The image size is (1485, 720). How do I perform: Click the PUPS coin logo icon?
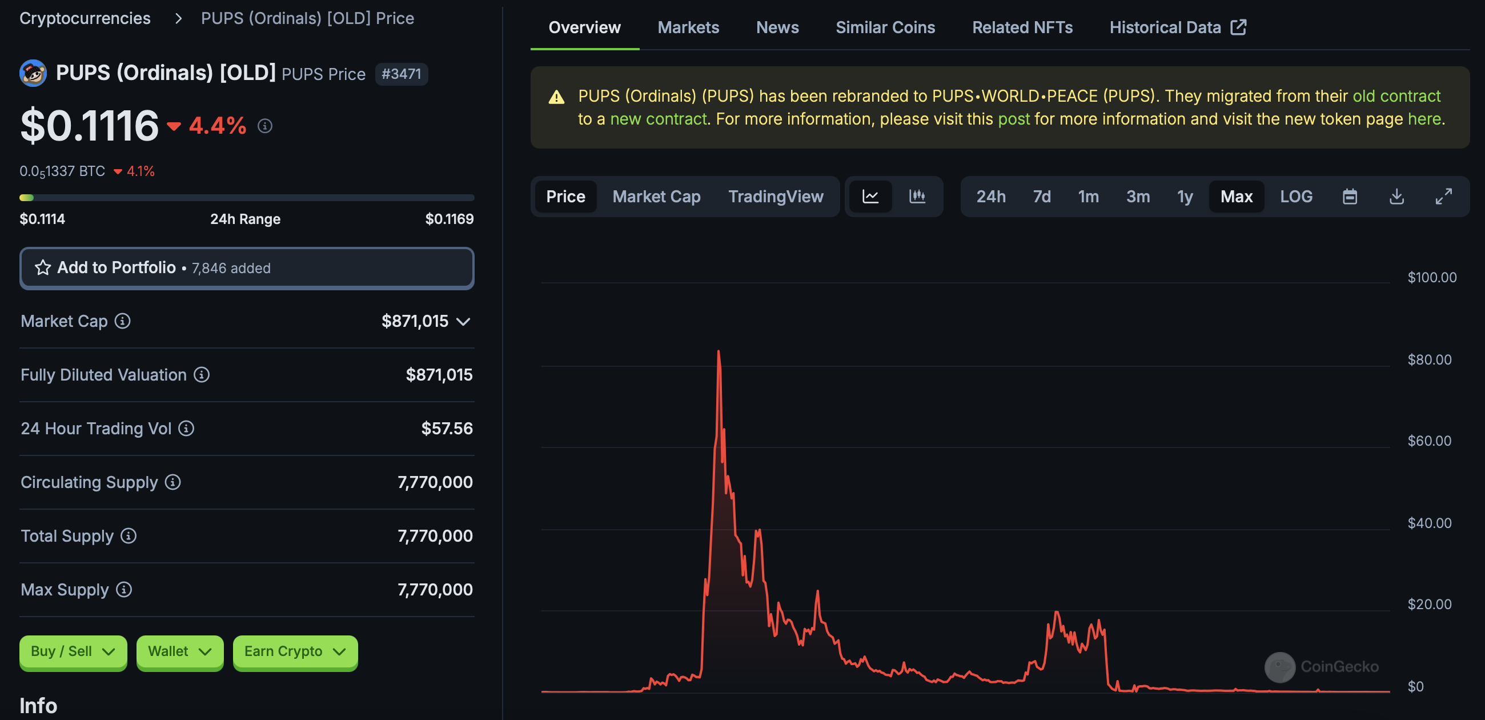[x=33, y=73]
